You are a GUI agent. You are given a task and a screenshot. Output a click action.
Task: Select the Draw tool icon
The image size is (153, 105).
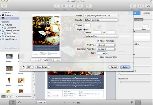pyautogui.click(x=72, y=6)
